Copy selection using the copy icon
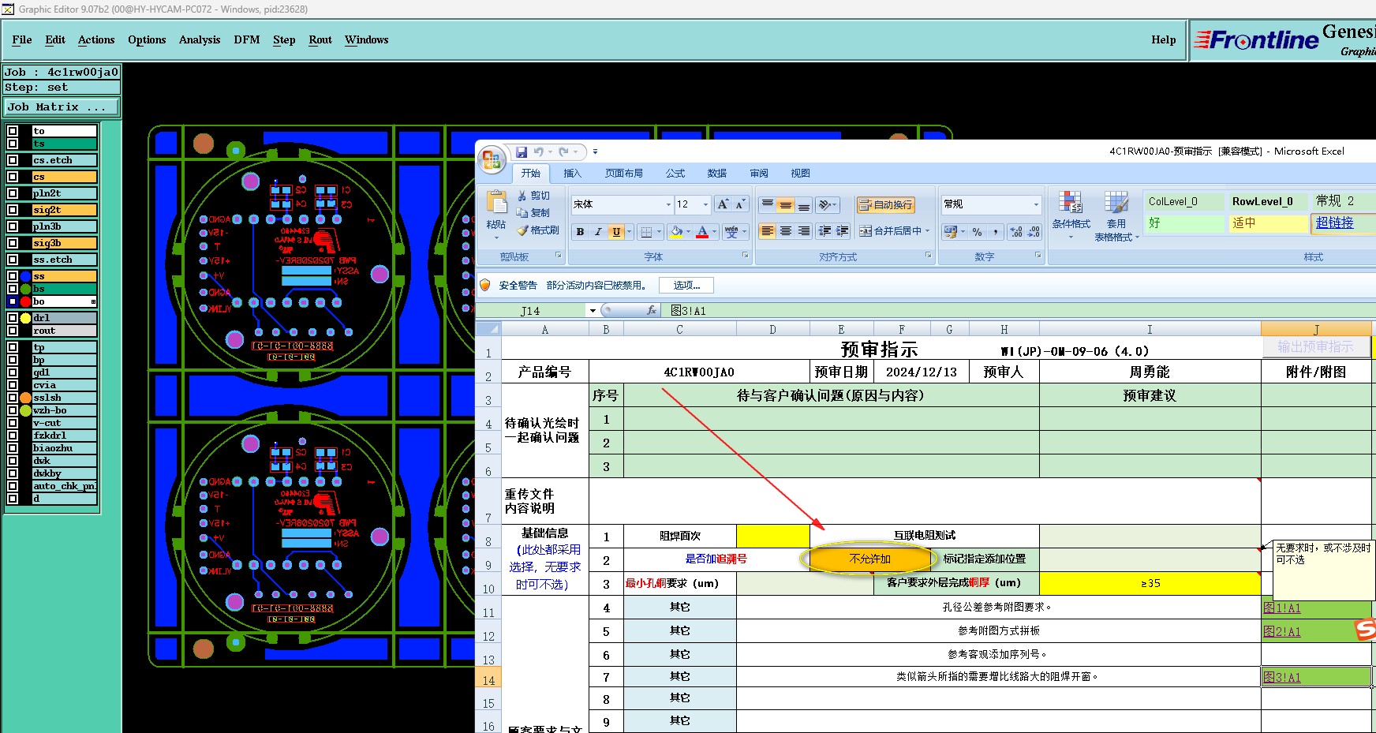Viewport: 1376px width, 733px height. tap(522, 213)
